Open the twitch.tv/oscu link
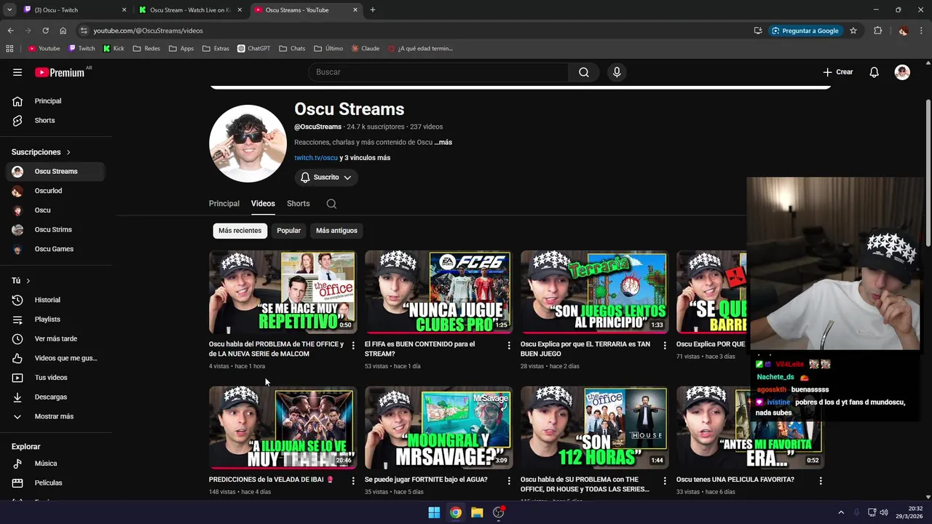 [316, 158]
